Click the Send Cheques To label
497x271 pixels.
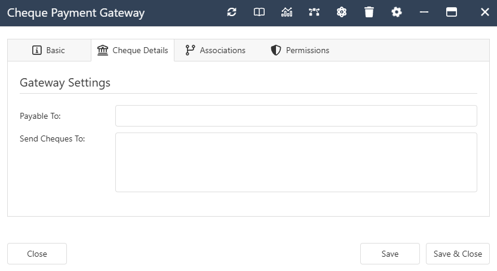point(53,138)
